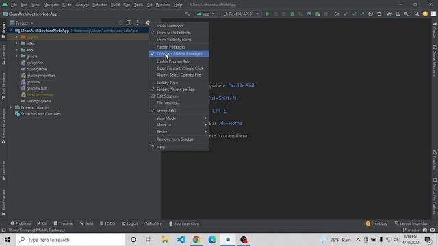Open the Gradle panel on the right sidebar
438x246 pixels.
coord(435,30)
